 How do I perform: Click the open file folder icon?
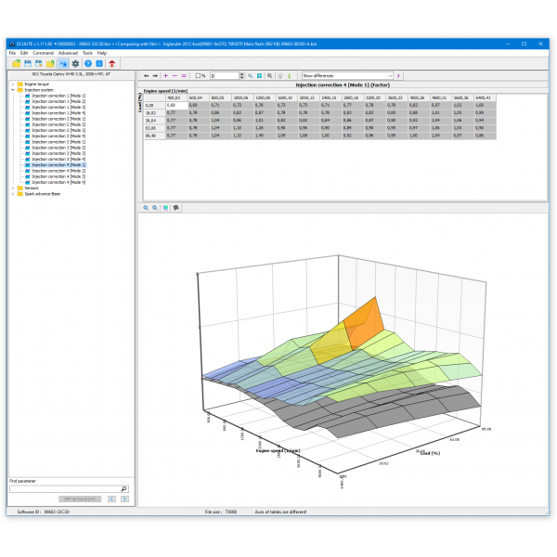click(16, 63)
